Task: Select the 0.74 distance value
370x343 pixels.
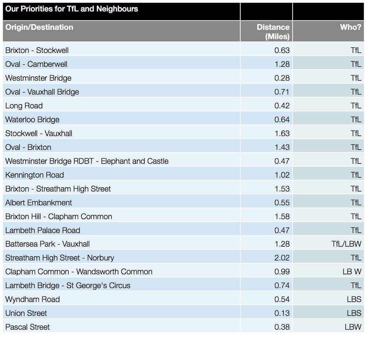Action: coord(282,285)
